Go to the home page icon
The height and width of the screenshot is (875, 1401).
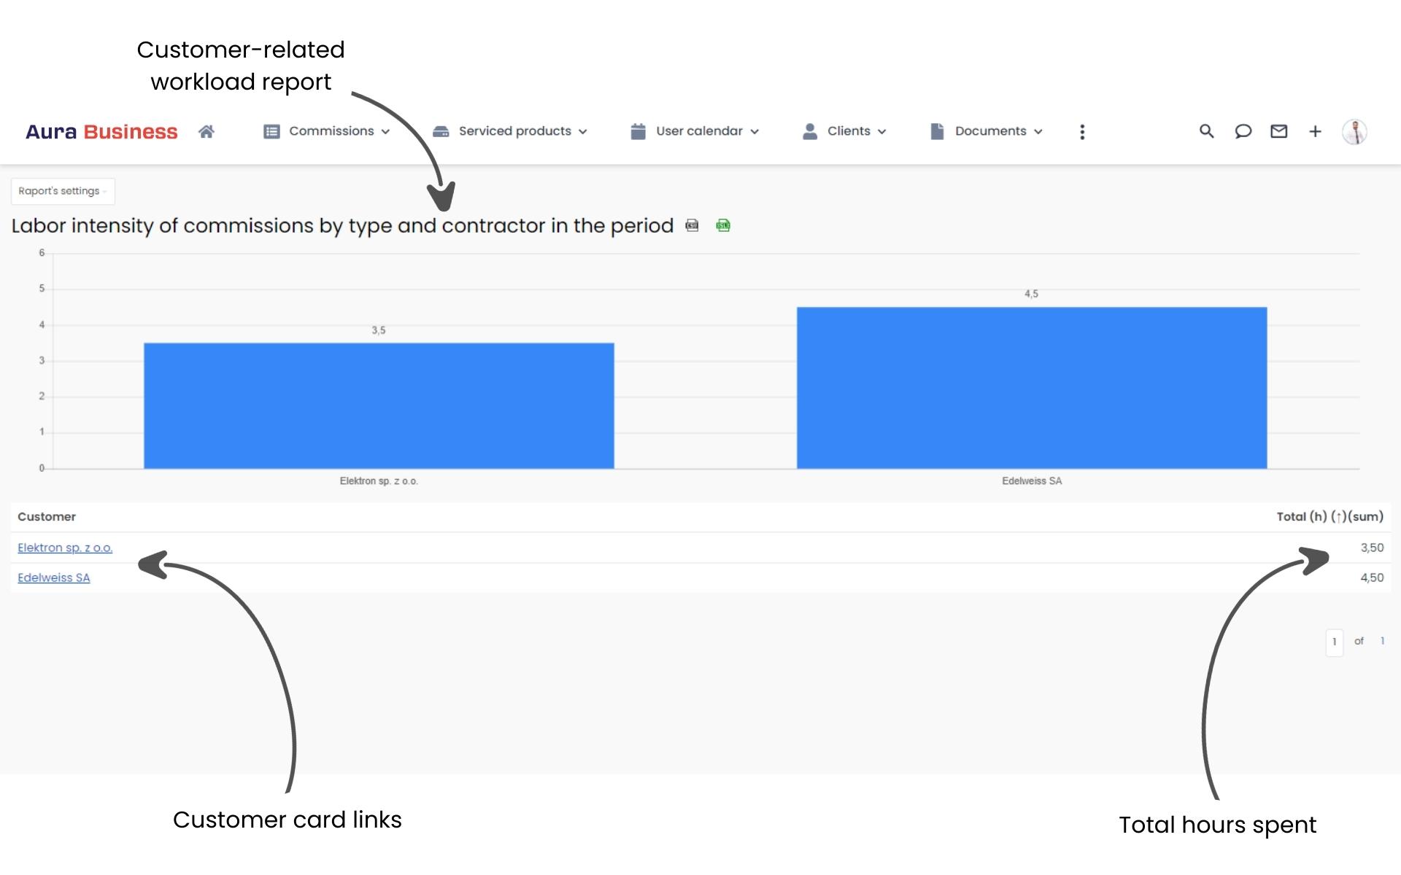(x=207, y=131)
